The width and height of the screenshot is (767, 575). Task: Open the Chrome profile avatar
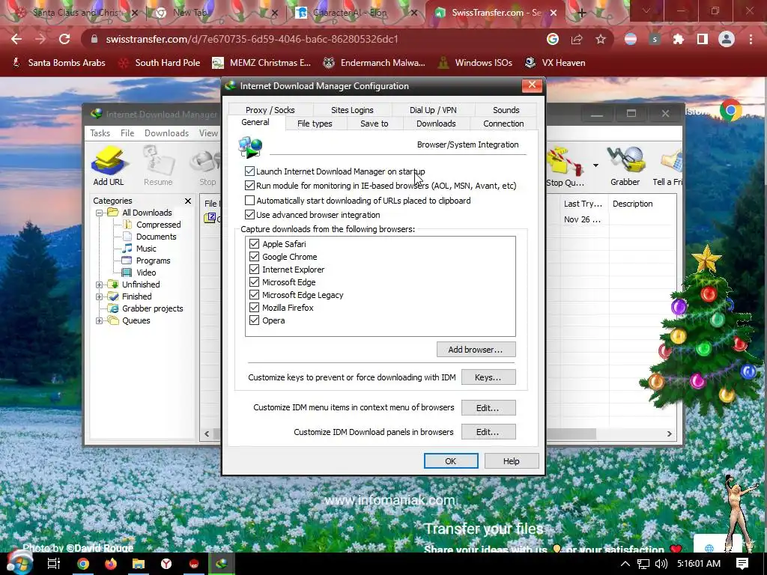pos(727,39)
